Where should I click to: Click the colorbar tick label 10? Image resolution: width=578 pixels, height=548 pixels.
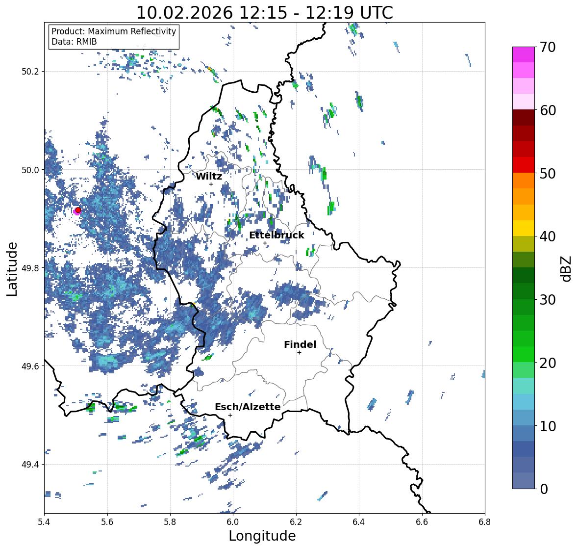(x=548, y=426)
